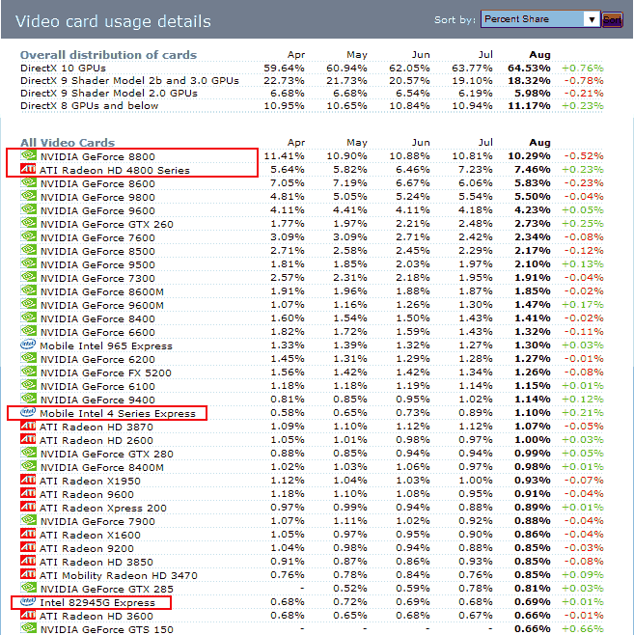Click 'NVIDIA GeForce 8400' card name

point(97,318)
